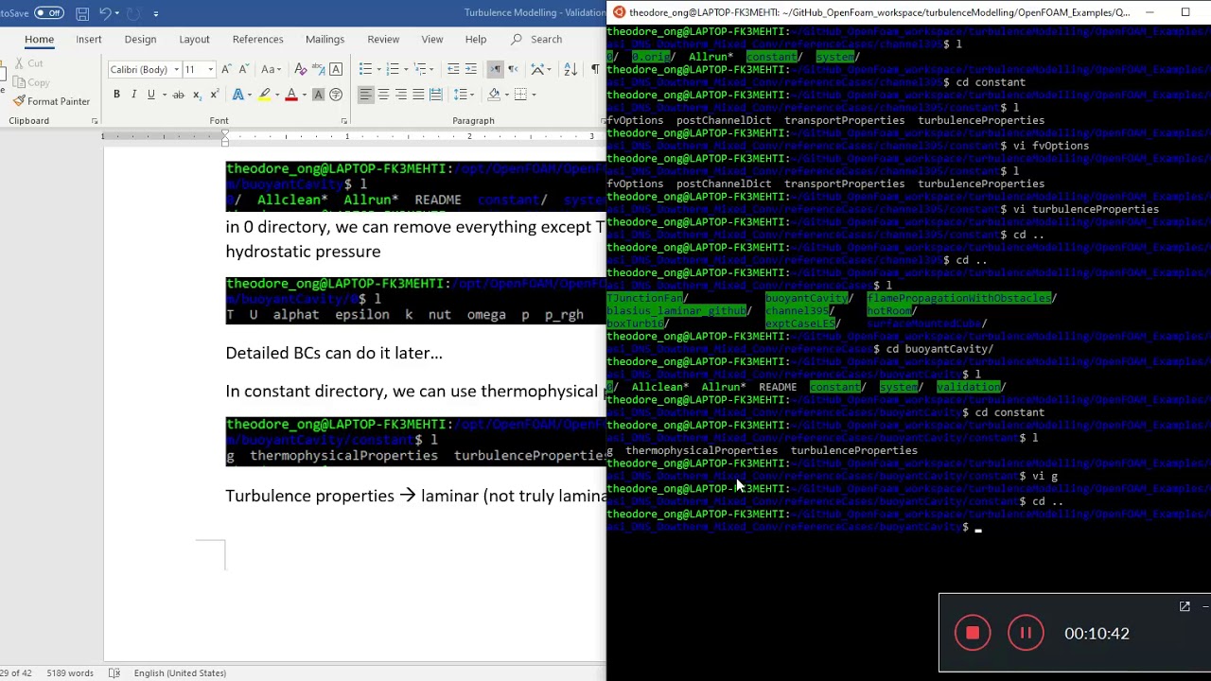Click the Format Painter button
Viewport: 1211px width, 681px height.
(52, 101)
